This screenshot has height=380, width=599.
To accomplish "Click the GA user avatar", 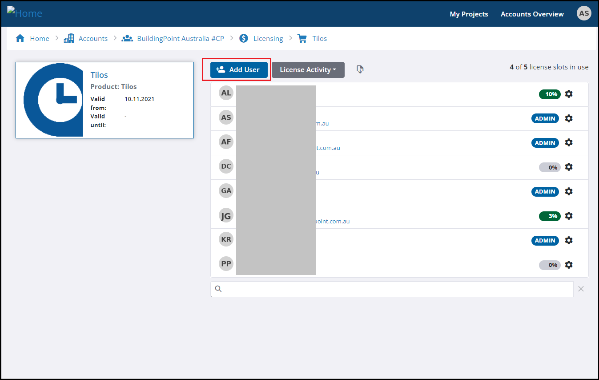I will 226,191.
